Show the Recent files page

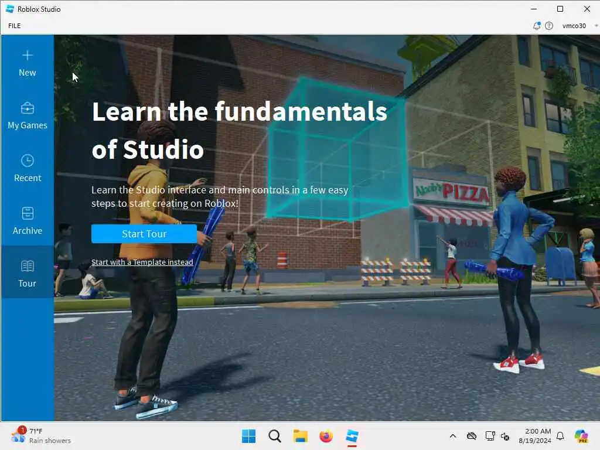point(27,169)
